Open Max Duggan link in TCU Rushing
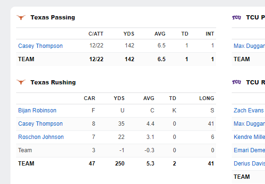The image size is (265, 184). coord(249,124)
